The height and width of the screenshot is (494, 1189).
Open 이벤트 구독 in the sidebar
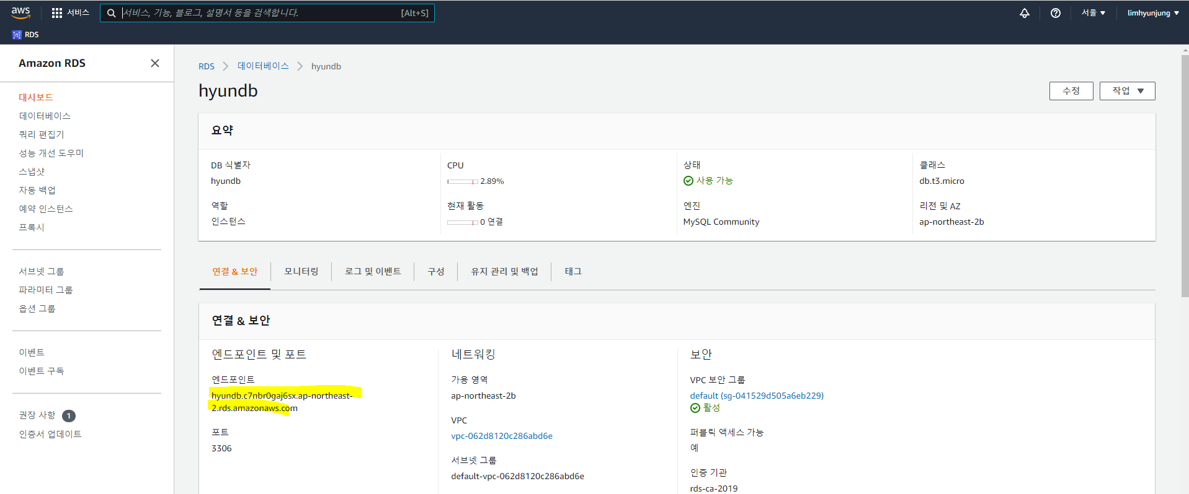[x=42, y=371]
